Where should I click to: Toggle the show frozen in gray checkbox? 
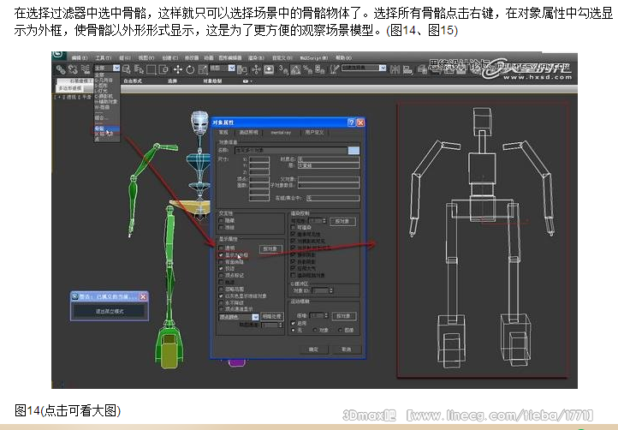pyautogui.click(x=221, y=296)
